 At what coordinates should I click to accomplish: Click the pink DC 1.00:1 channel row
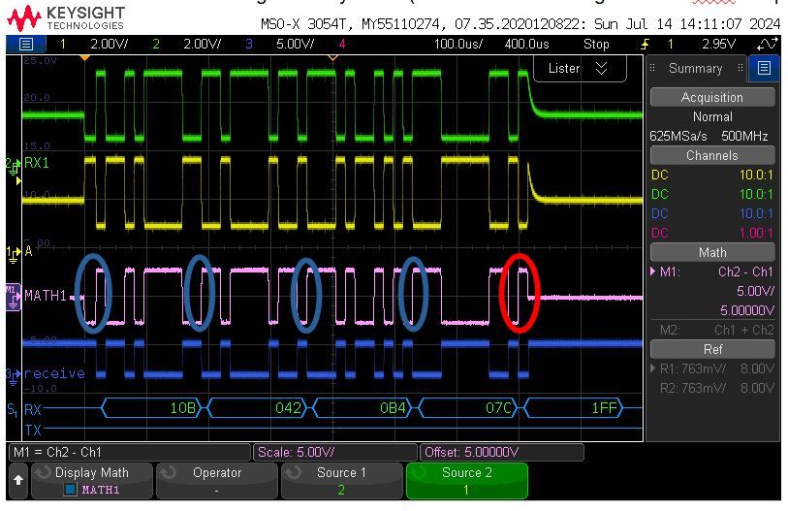click(712, 233)
